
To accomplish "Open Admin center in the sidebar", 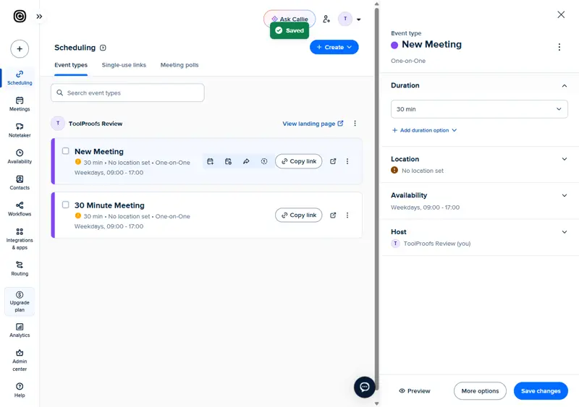I will click(20, 360).
